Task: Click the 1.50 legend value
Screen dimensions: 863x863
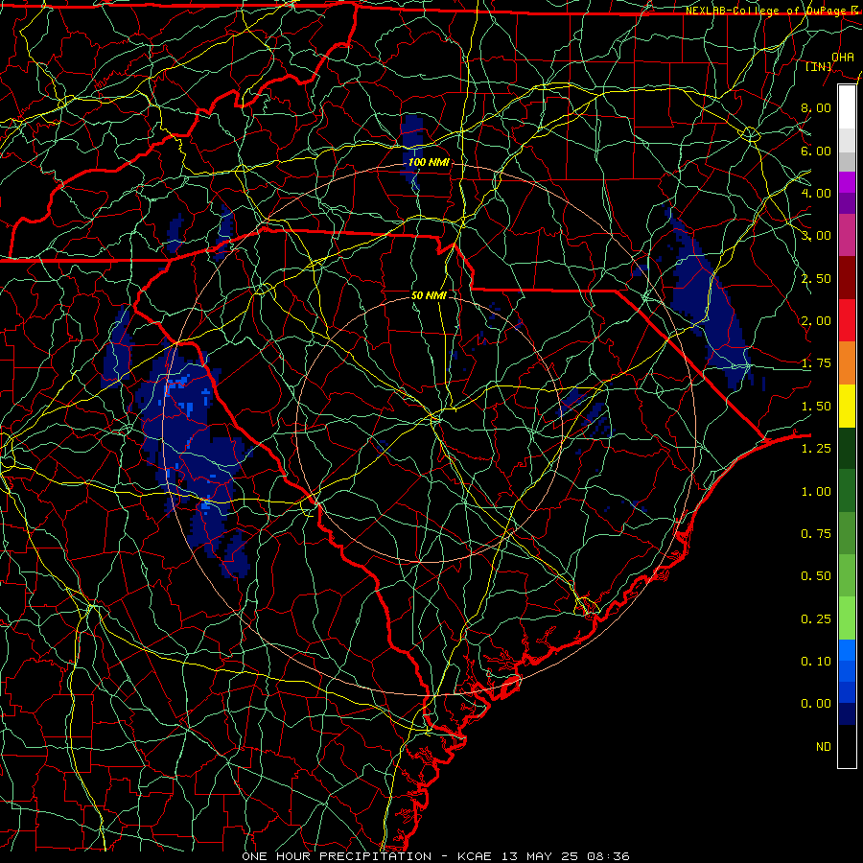Action: point(816,407)
